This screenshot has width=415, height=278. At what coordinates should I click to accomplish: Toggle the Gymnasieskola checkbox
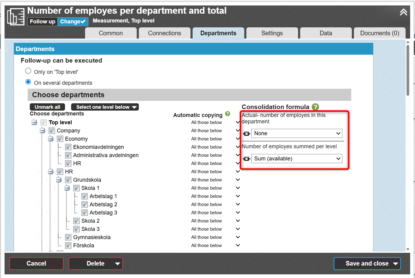pyautogui.click(x=68, y=237)
